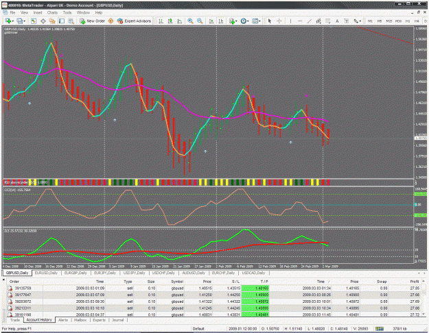Screen dimensions: 429x333
Task: Select the Text Label tool
Action: pyautogui.click(x=347, y=21)
